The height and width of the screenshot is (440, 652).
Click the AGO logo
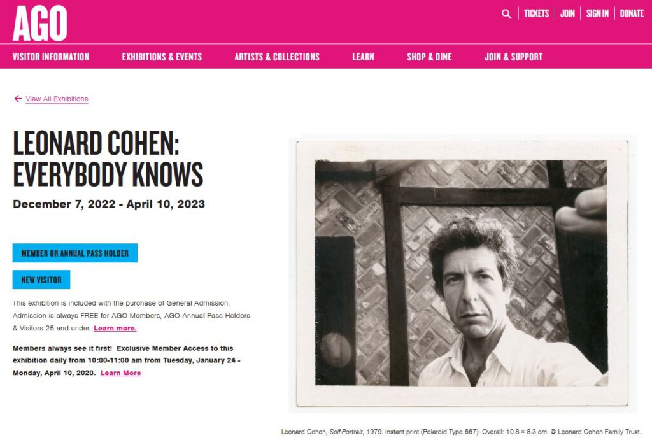pos(40,24)
